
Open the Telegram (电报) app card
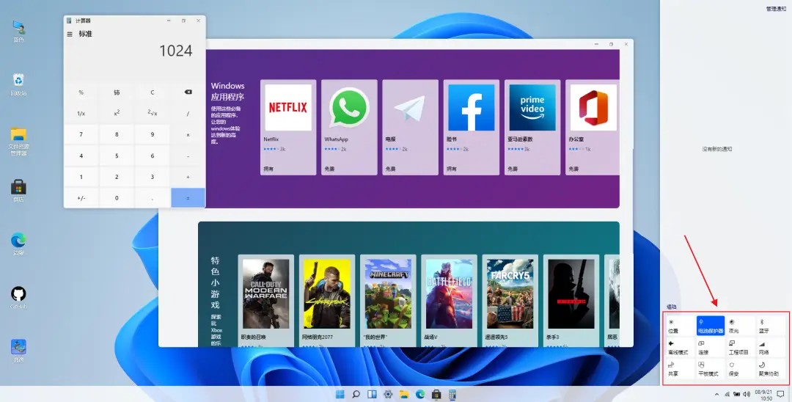click(x=410, y=127)
